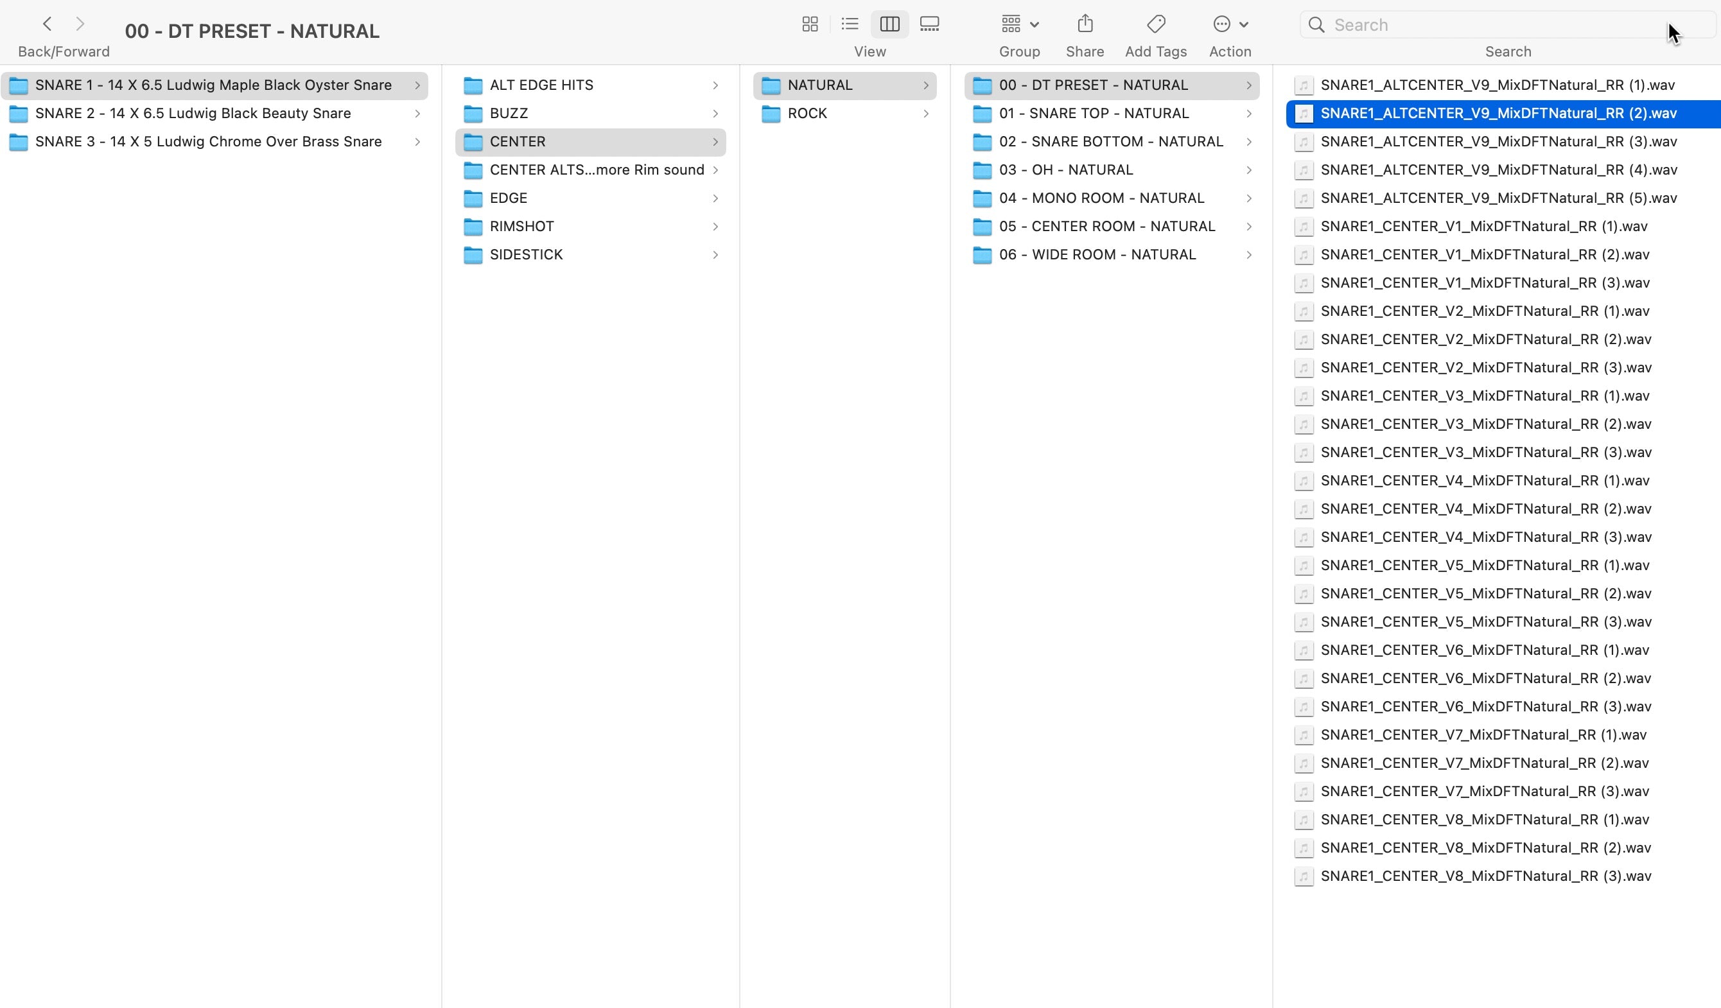Select SNARE1_CENTER_V5 RR (2).wav file

coord(1485,593)
